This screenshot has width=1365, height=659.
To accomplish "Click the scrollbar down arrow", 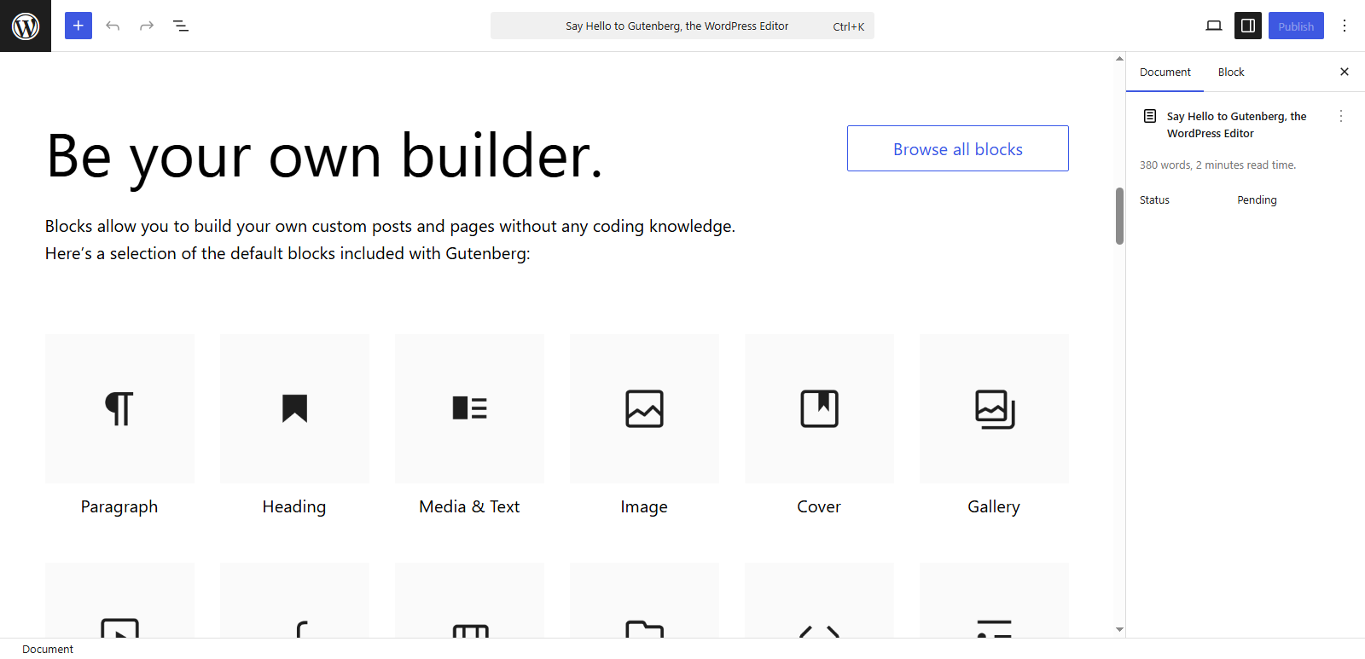I will tap(1119, 630).
